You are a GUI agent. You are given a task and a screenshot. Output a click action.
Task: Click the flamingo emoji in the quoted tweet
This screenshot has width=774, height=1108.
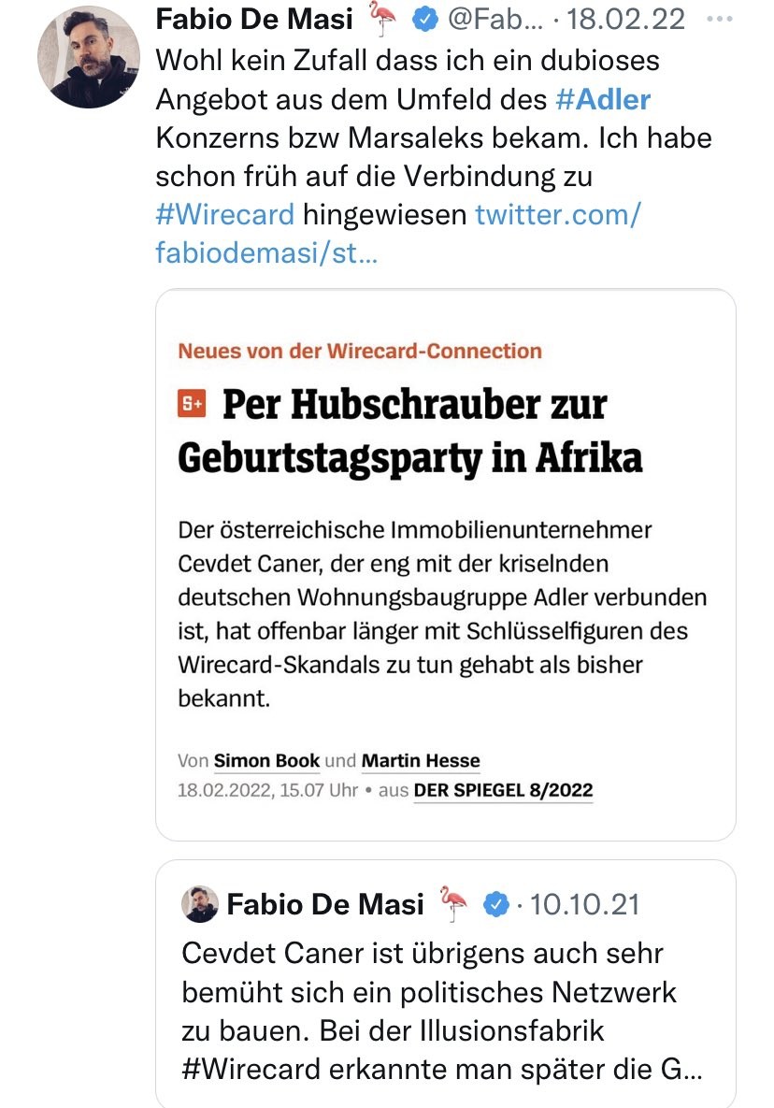tap(454, 904)
